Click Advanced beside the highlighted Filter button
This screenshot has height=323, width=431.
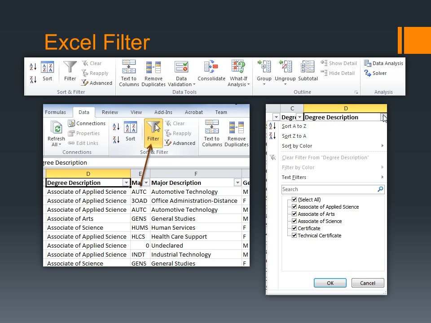pyautogui.click(x=180, y=143)
